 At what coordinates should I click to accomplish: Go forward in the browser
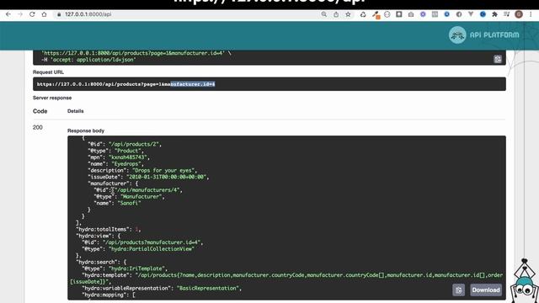(x=20, y=14)
